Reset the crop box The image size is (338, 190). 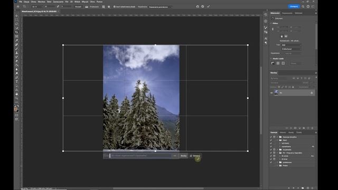[x=198, y=6]
